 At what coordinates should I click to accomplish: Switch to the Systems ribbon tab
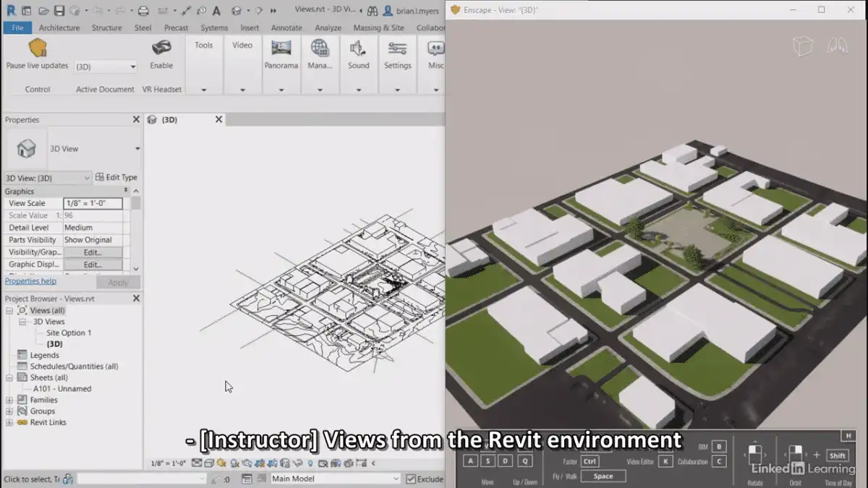(x=214, y=27)
